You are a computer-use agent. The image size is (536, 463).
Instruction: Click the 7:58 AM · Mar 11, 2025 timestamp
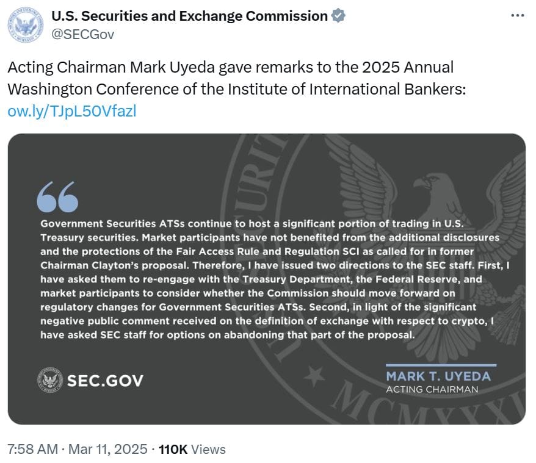pos(77,450)
